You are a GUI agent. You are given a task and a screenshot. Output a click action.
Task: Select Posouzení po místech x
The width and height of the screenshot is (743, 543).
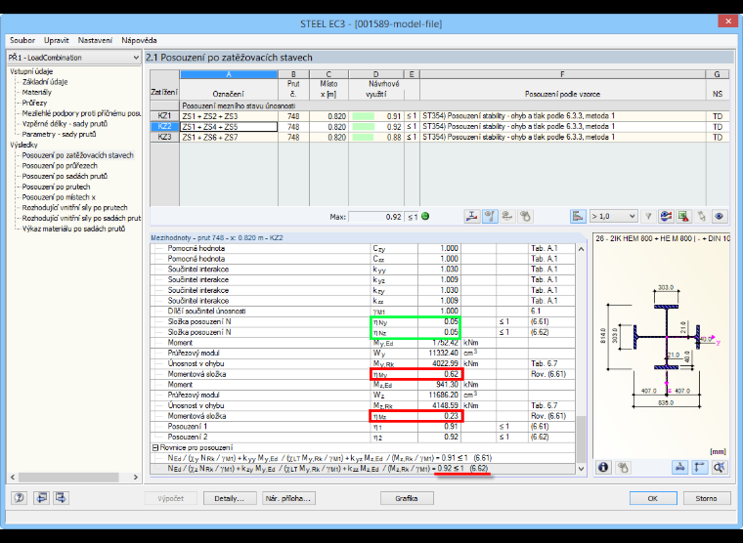tap(59, 197)
